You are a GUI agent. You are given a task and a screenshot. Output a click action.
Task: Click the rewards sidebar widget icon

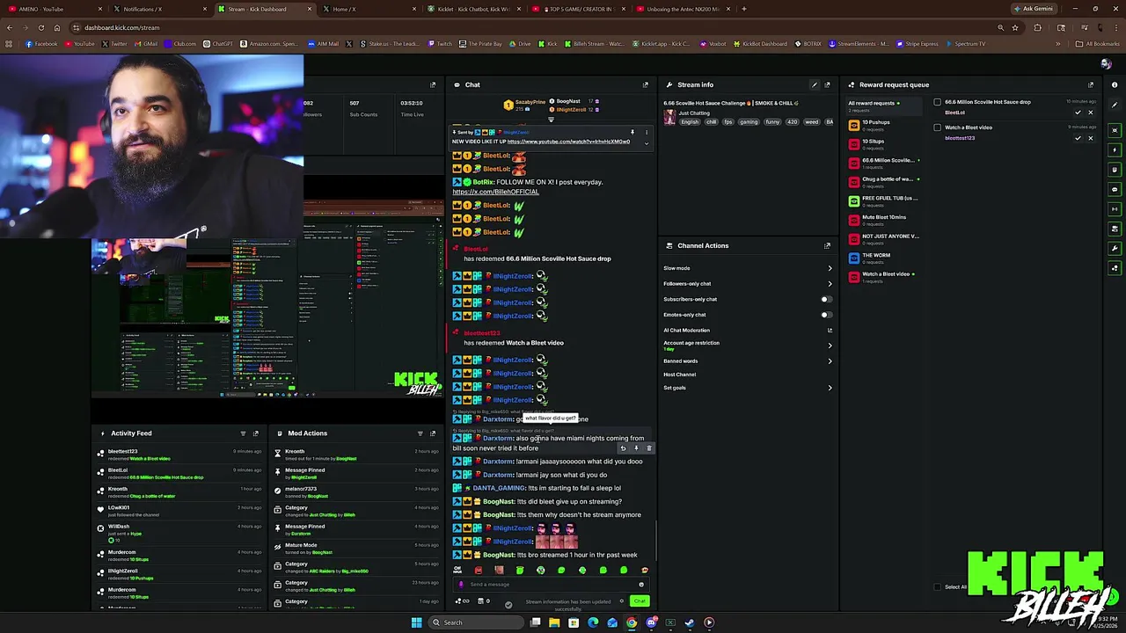[1115, 268]
